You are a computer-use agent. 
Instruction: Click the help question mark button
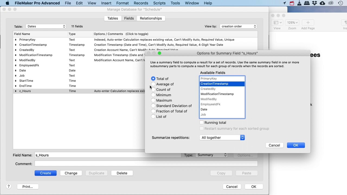tap(8, 186)
